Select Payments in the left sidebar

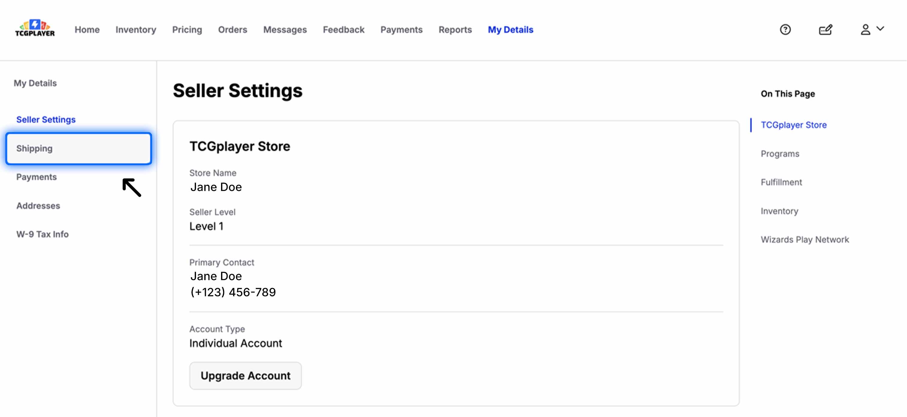pyautogui.click(x=36, y=177)
